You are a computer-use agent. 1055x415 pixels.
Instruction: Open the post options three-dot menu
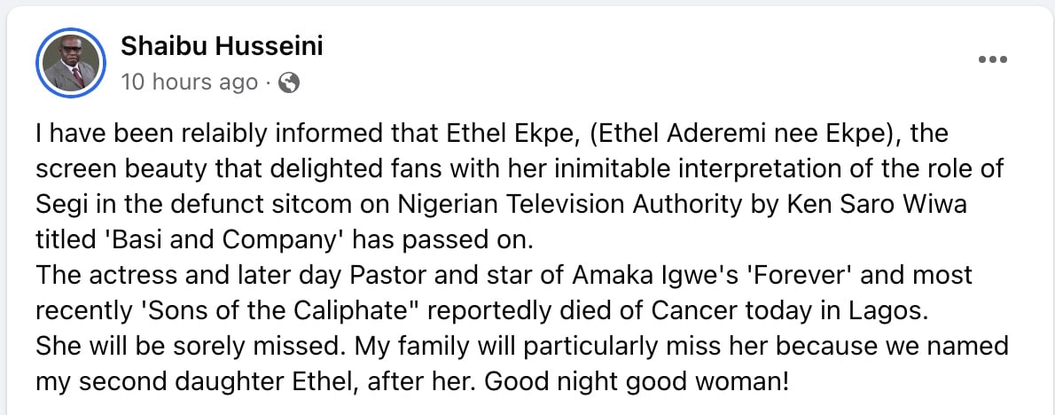[992, 59]
